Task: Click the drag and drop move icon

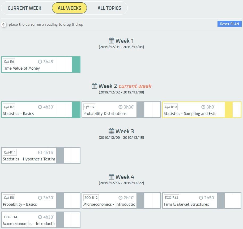Action: [x=4, y=25]
